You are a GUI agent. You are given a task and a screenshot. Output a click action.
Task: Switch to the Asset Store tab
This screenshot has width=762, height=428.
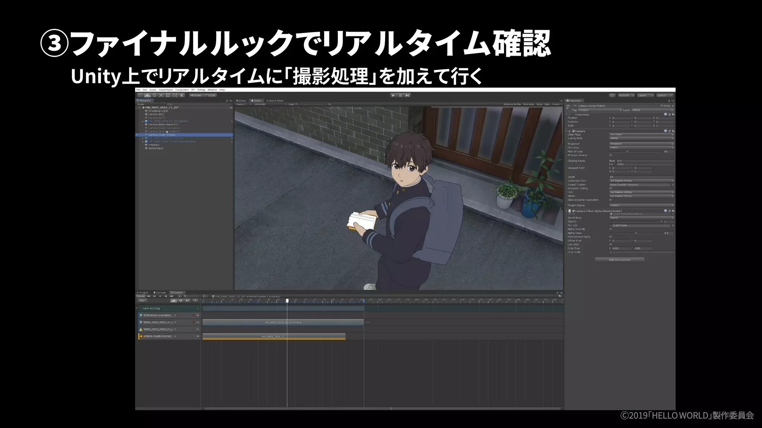275,101
